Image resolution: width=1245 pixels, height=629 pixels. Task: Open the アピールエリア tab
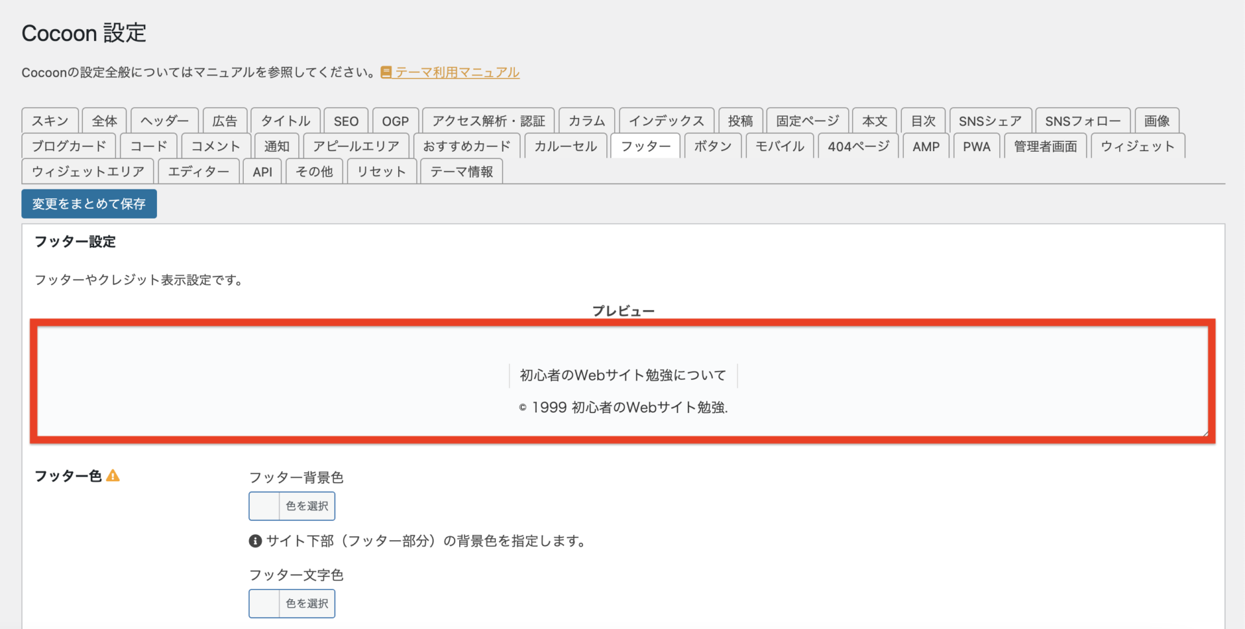coord(356,146)
